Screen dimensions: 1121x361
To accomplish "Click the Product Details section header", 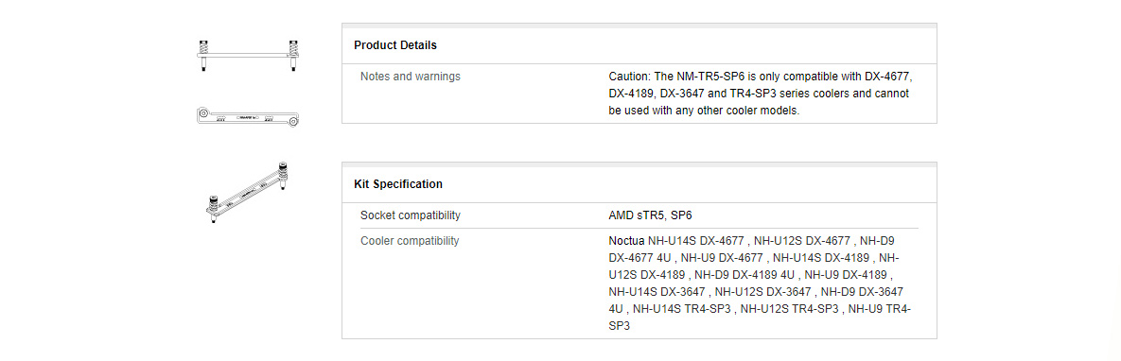I will [x=395, y=45].
